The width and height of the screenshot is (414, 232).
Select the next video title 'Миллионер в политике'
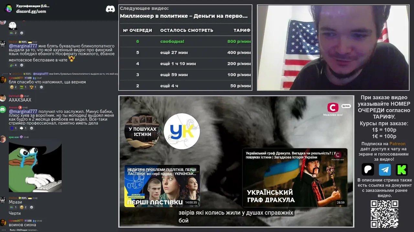pos(184,16)
